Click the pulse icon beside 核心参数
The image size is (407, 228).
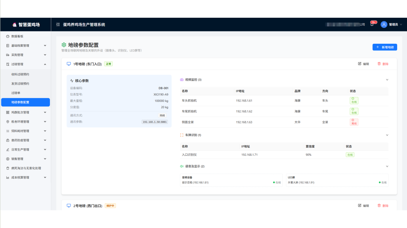pos(72,81)
